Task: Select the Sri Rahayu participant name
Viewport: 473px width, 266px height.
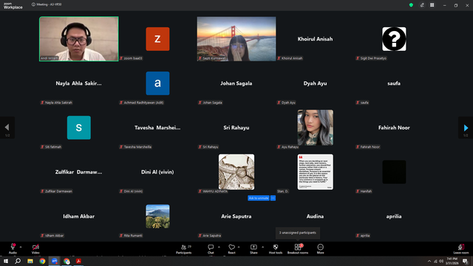Action: click(x=236, y=128)
